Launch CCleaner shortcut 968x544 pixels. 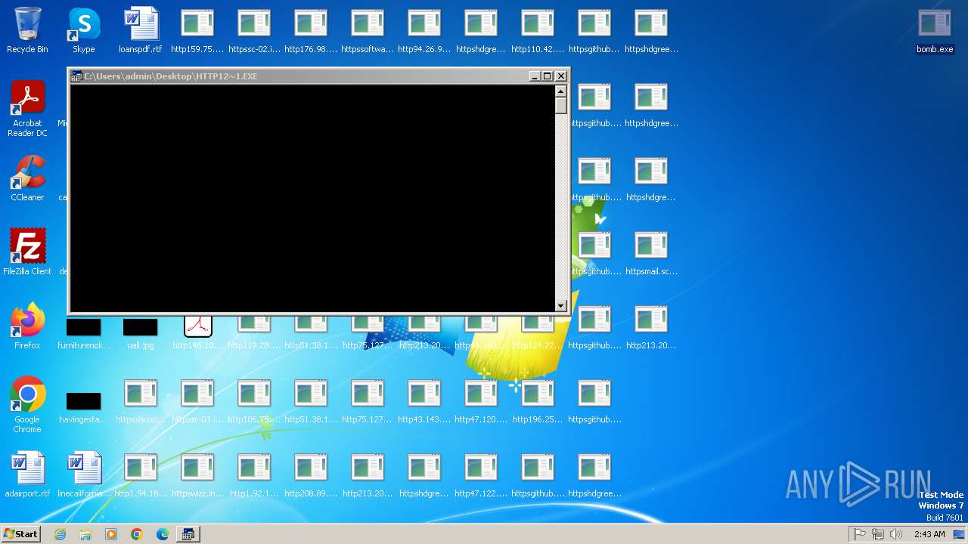pos(27,178)
